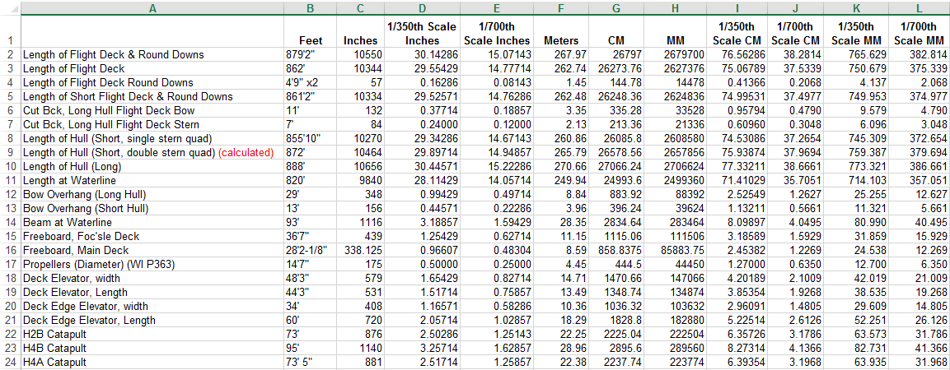
Task: Click the meters value 267.97
Action: pos(561,55)
